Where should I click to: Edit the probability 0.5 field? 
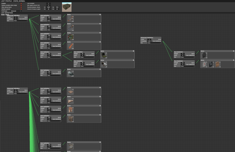16,92
